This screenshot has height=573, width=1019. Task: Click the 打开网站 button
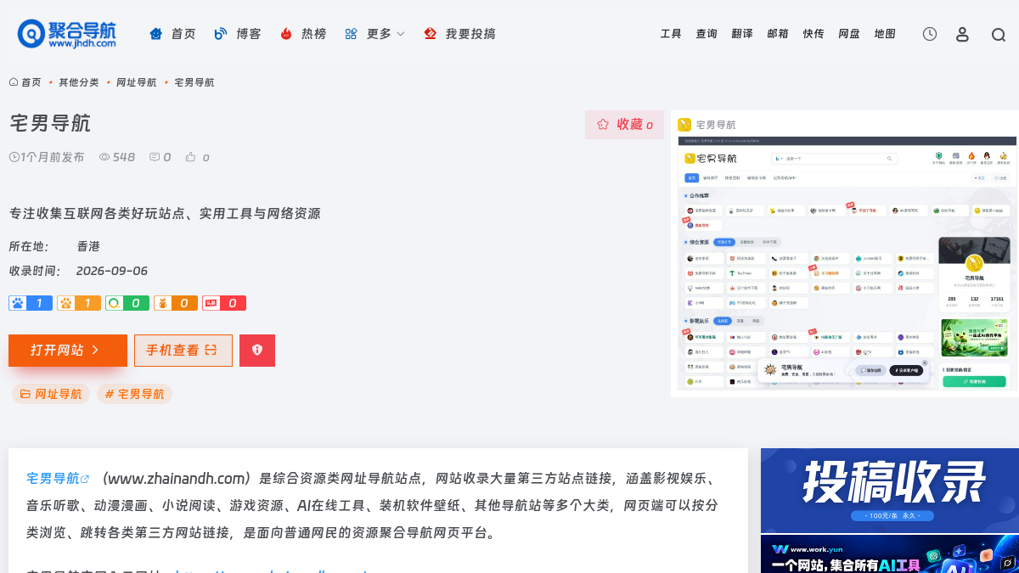[x=68, y=351]
